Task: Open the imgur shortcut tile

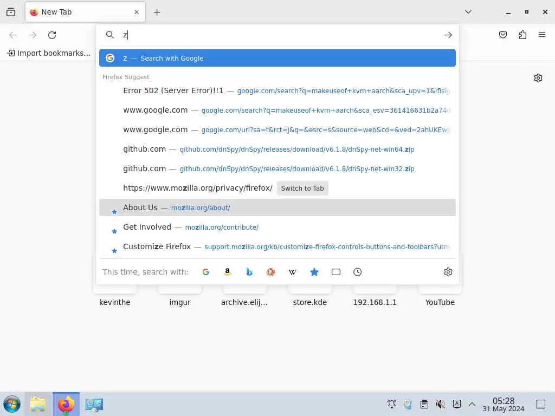Action: tap(180, 296)
